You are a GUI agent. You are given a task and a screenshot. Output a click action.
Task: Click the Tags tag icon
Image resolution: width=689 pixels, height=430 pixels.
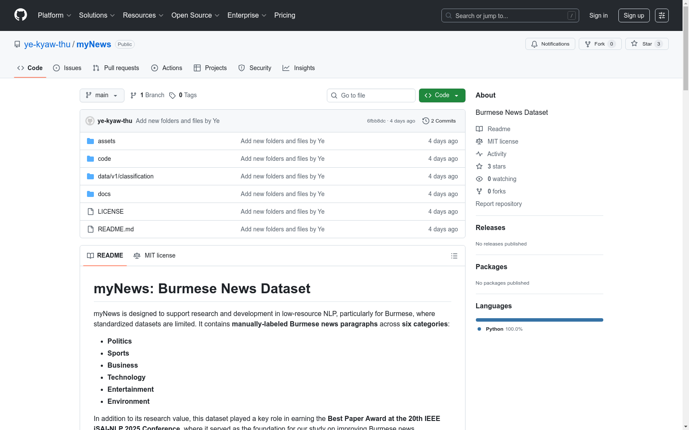click(172, 95)
